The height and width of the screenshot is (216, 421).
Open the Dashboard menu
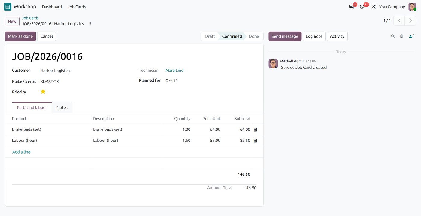52,7
